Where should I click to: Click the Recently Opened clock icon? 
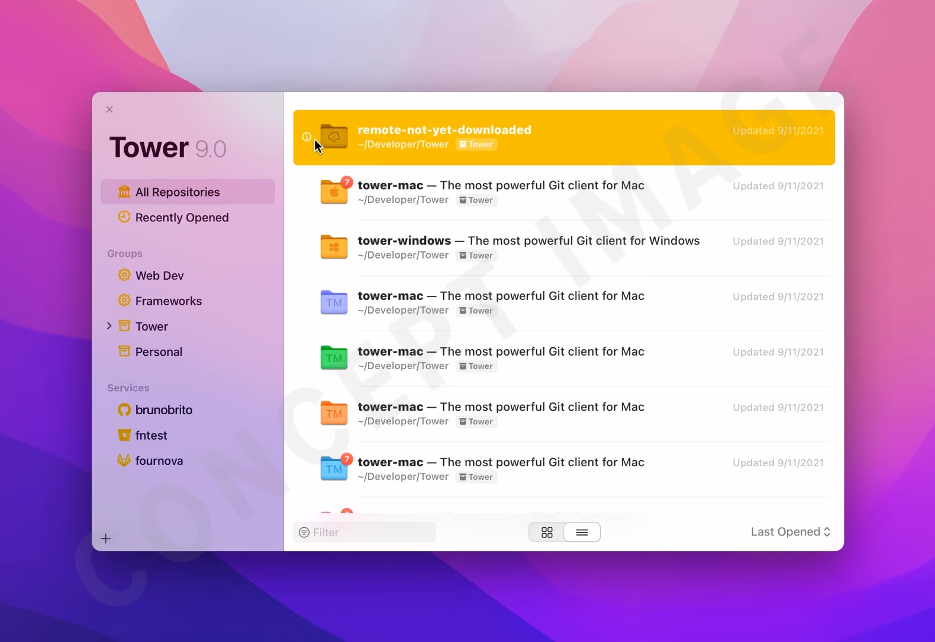124,217
